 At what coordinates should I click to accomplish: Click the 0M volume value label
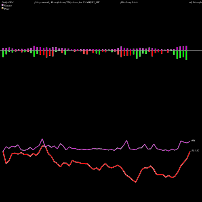(193, 141)
